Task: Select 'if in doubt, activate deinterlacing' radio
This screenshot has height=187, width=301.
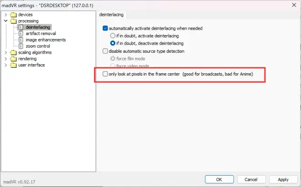Action: pos(113,36)
